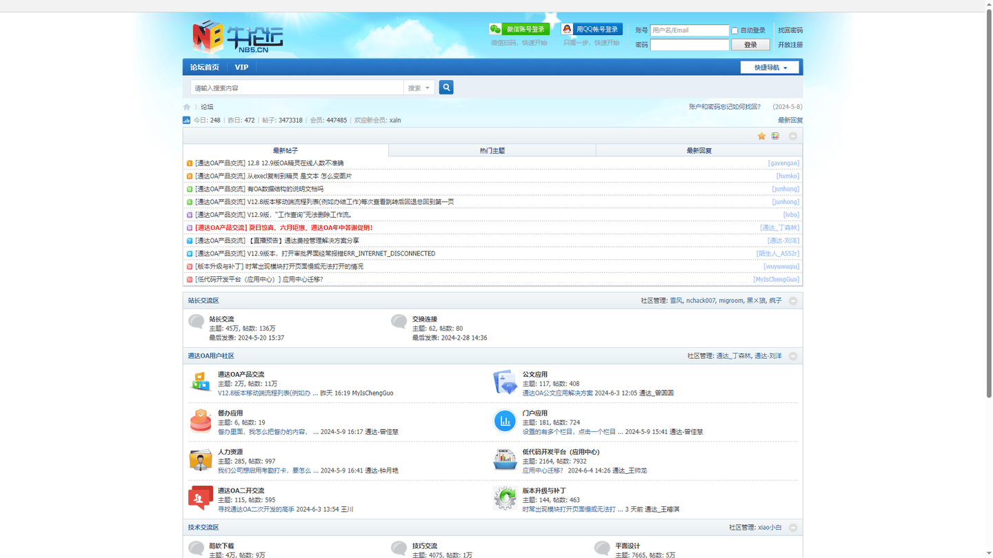Open the 公文应用 forum icon
The width and height of the screenshot is (993, 558).
[x=505, y=382]
